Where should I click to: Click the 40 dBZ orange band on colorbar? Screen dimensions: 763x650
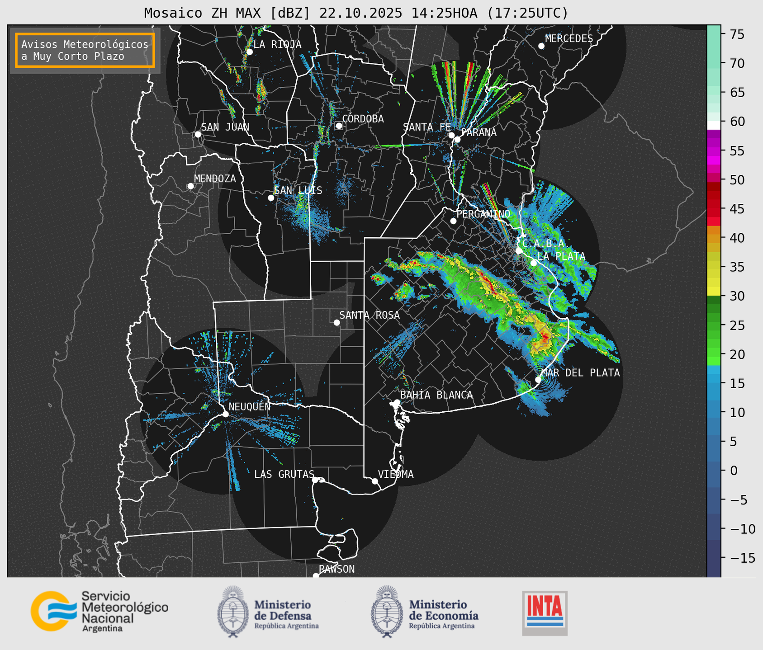[714, 238]
